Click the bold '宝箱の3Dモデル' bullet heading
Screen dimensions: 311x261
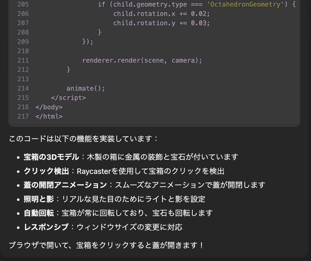[x=51, y=157]
